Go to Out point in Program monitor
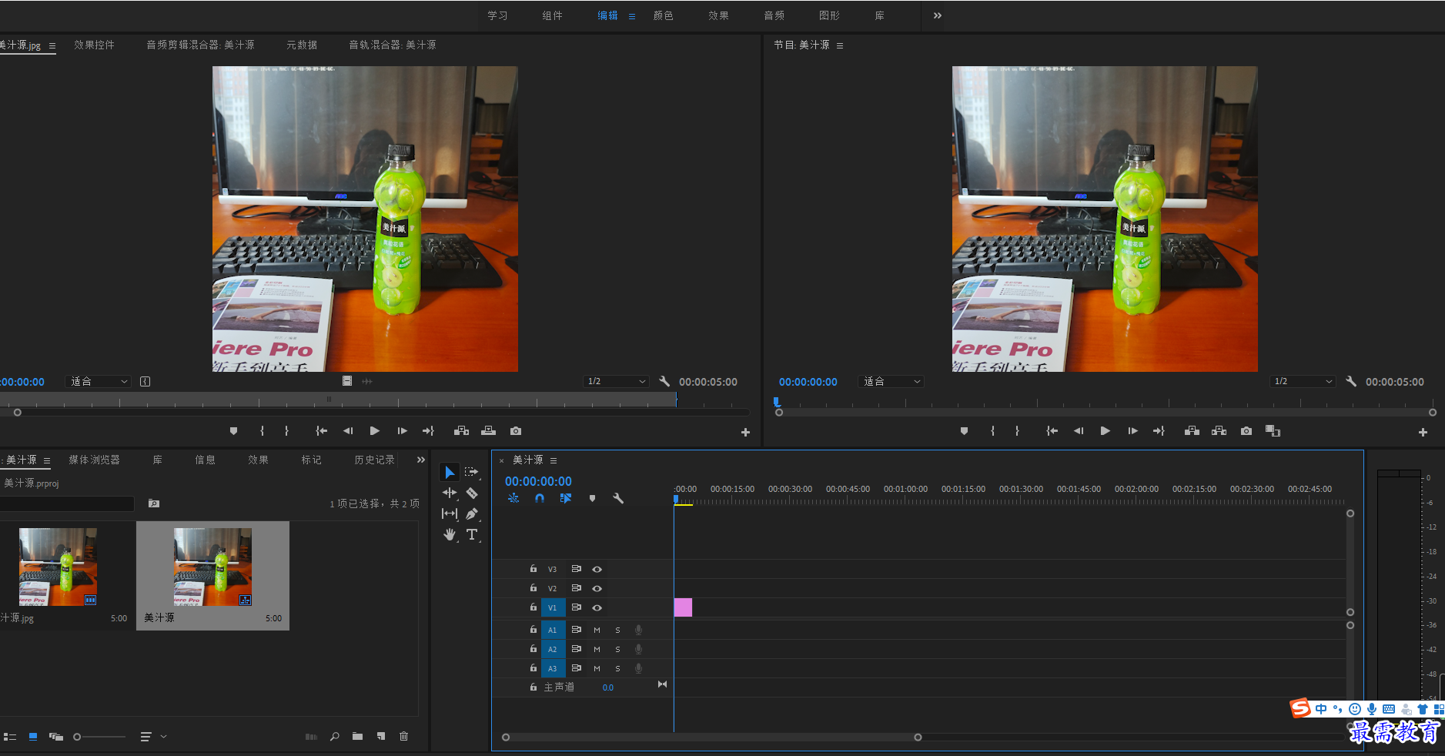1445x756 pixels. coord(1159,431)
